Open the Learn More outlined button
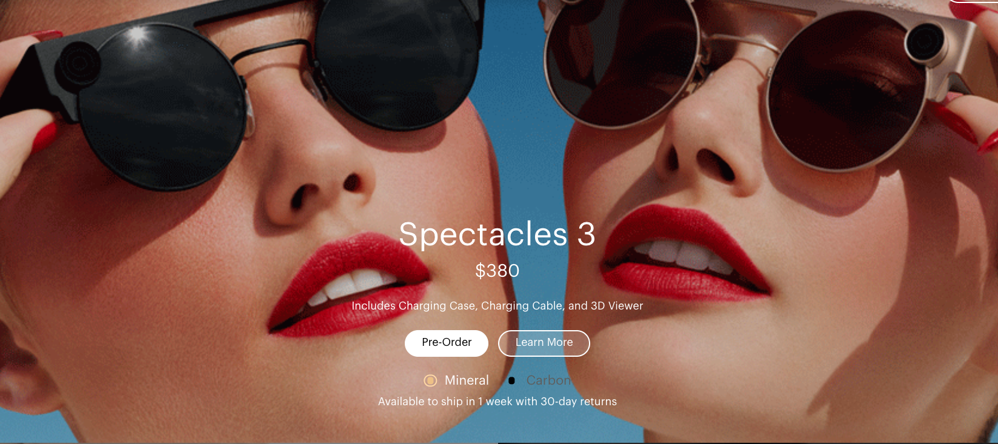The height and width of the screenshot is (444, 998). click(544, 343)
